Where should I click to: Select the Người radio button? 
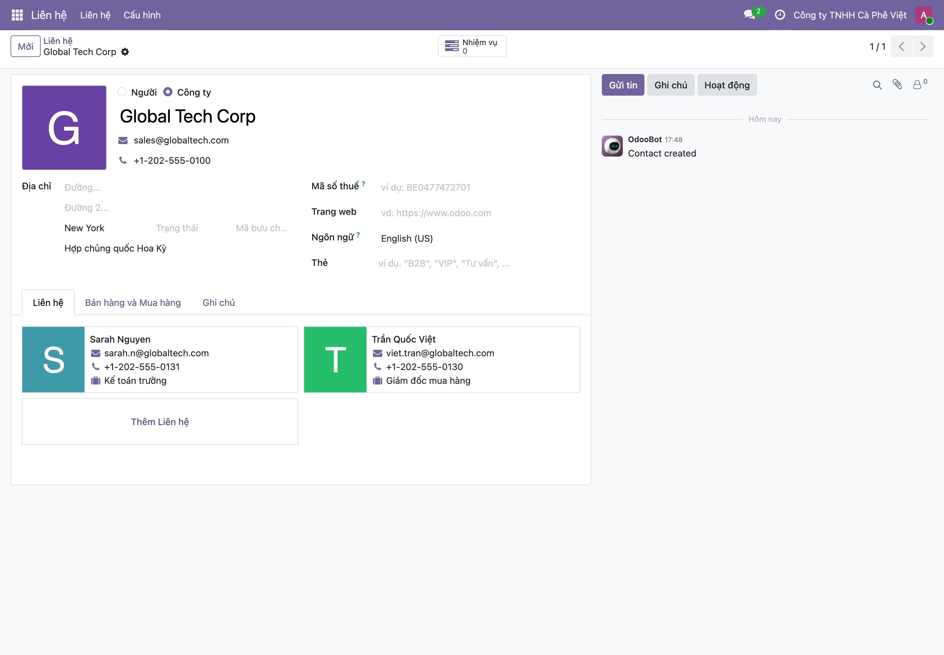click(122, 92)
